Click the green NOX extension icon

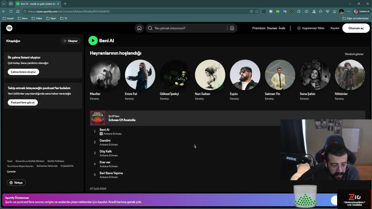pos(278,11)
